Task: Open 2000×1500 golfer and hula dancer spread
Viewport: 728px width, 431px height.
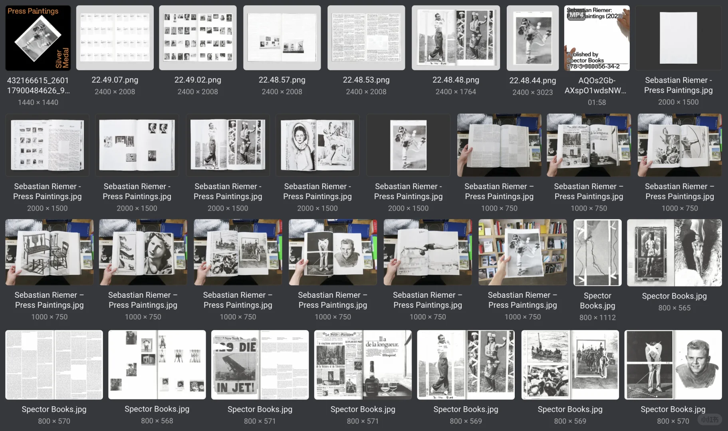Action: 228,145
